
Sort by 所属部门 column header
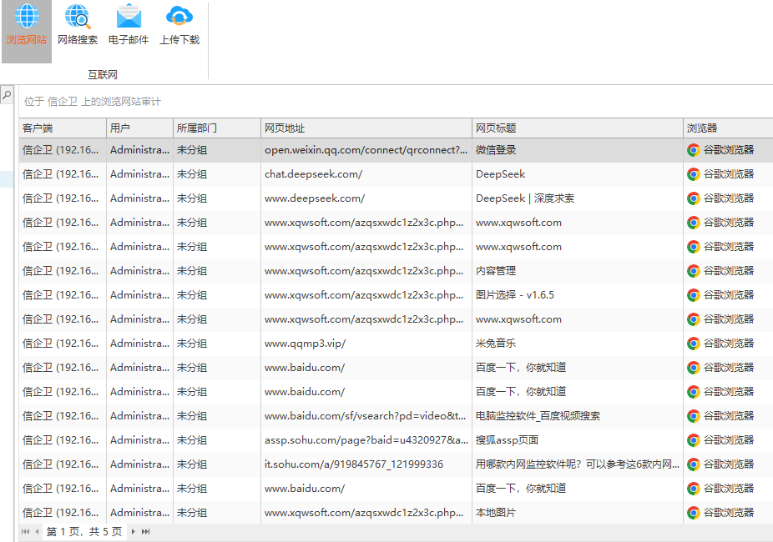pos(217,128)
